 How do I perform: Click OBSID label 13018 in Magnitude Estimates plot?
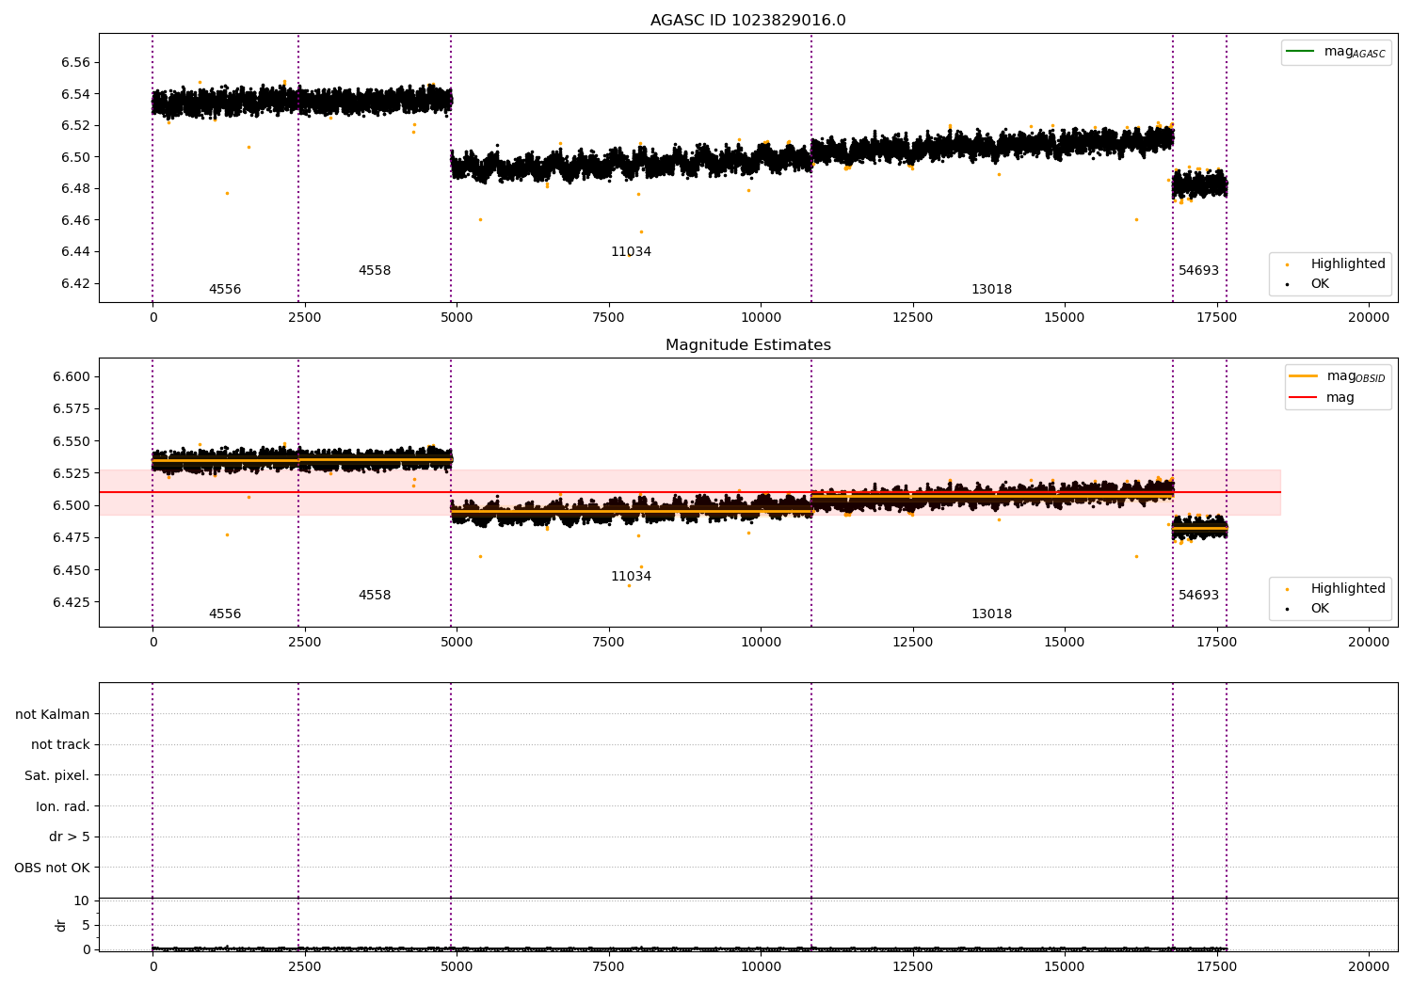tap(991, 614)
